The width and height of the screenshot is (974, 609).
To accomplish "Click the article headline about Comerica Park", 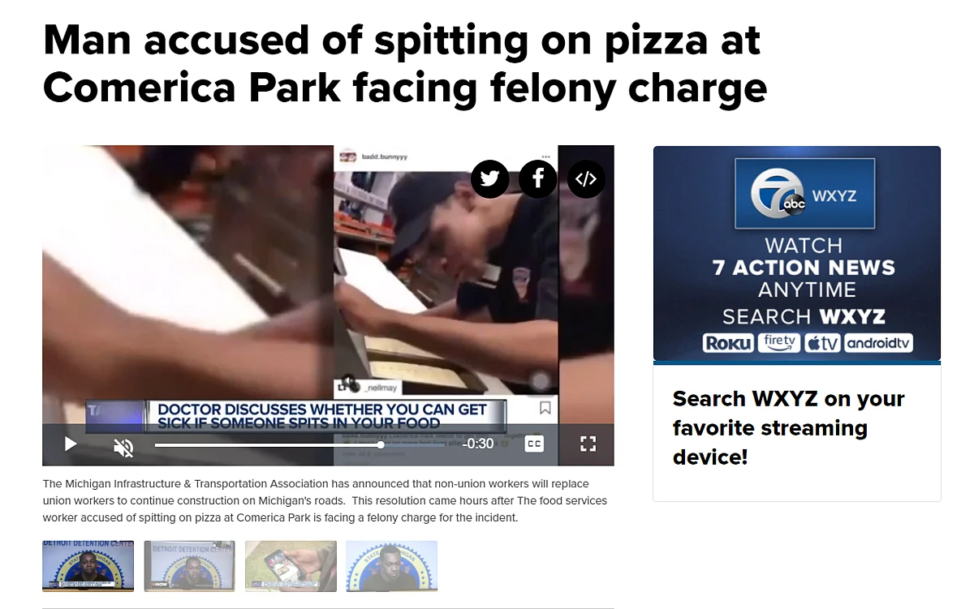I will pyautogui.click(x=405, y=64).
